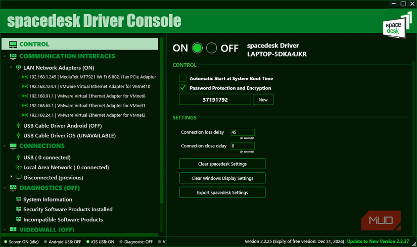Click the password field showing 37191792
The width and height of the screenshot is (417, 247).
point(215,100)
